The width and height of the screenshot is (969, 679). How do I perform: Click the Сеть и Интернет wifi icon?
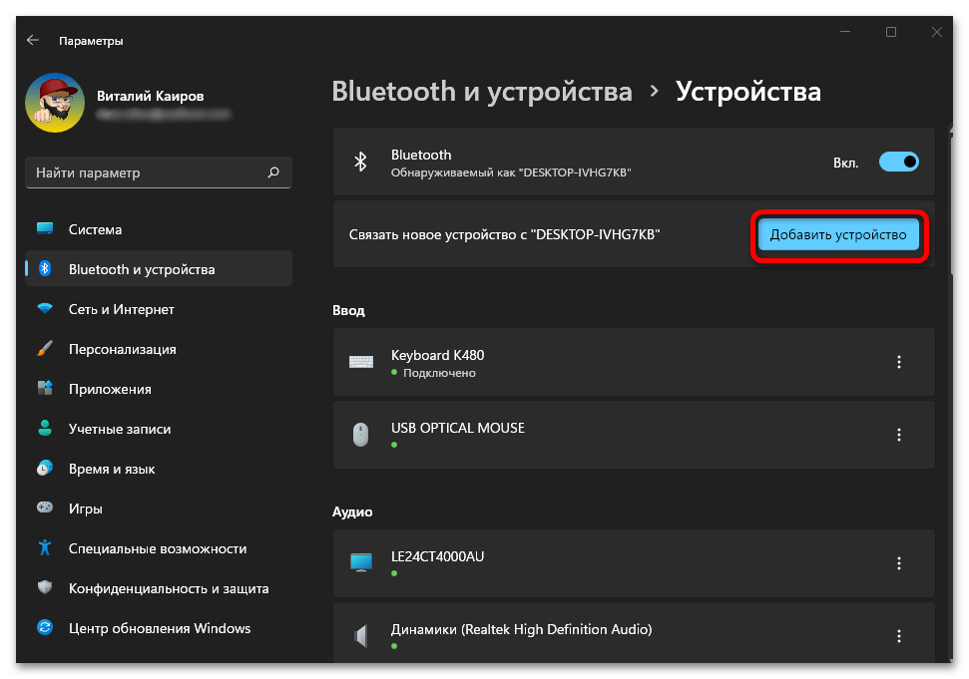tap(45, 308)
